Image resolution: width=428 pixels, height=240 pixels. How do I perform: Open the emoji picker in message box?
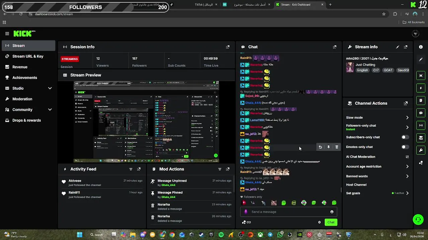click(x=332, y=212)
